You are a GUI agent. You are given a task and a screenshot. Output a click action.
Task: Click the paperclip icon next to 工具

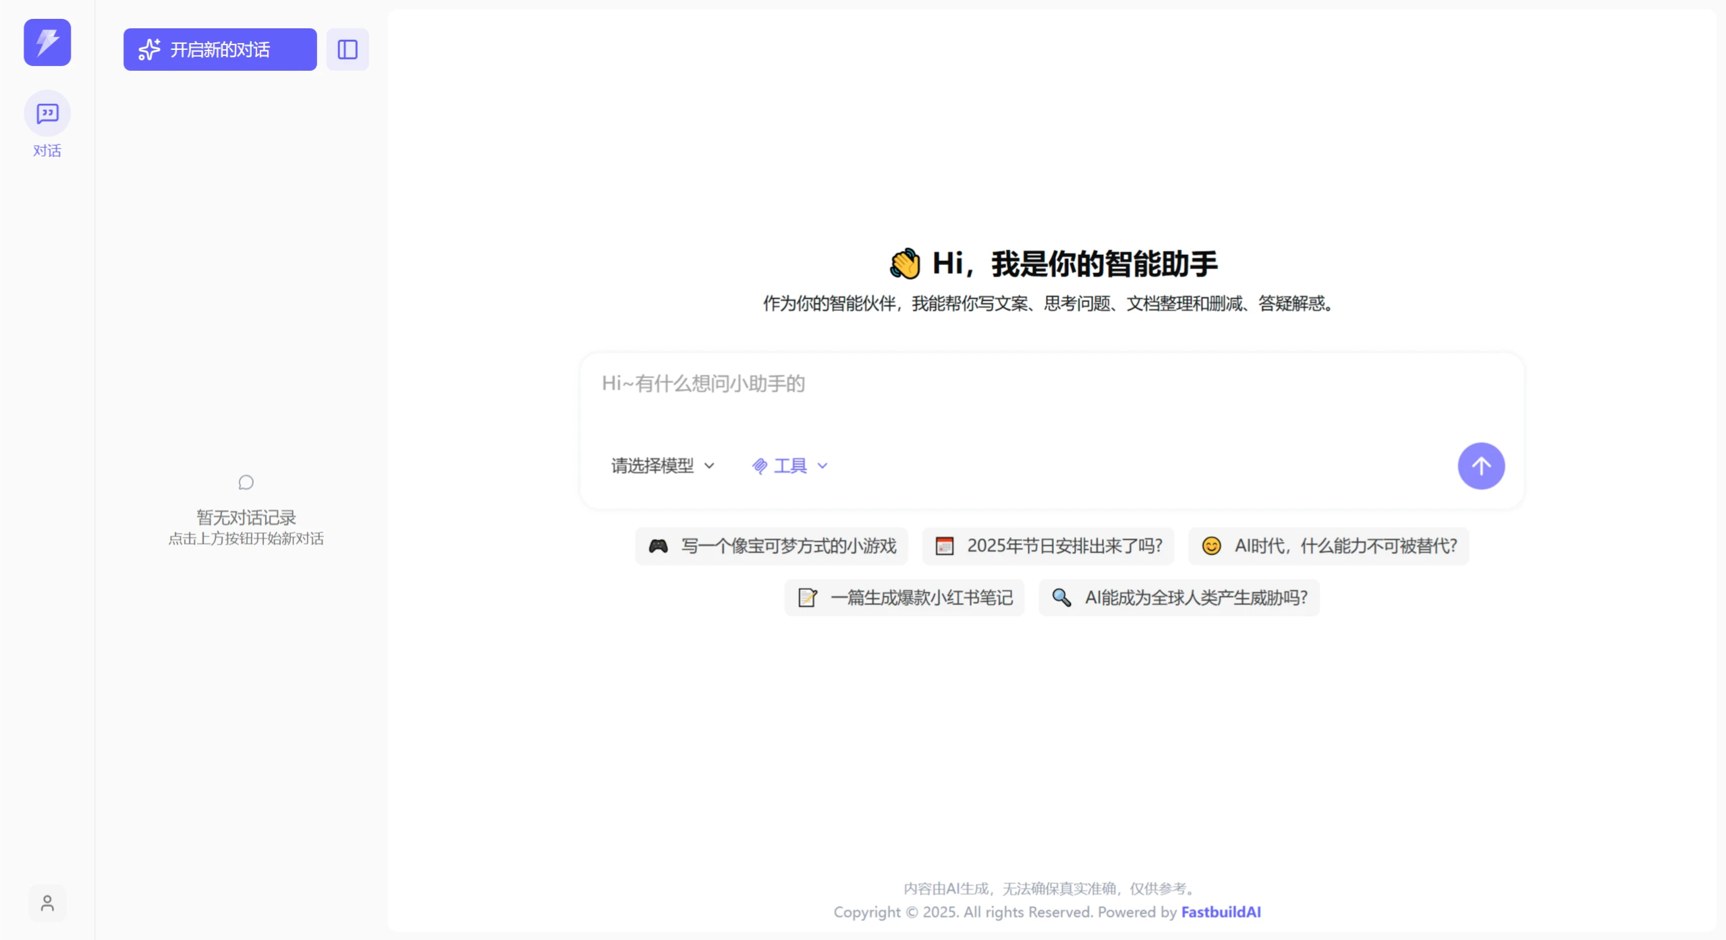[760, 465]
